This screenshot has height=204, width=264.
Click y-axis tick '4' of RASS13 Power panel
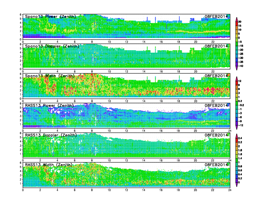coord(21,112)
